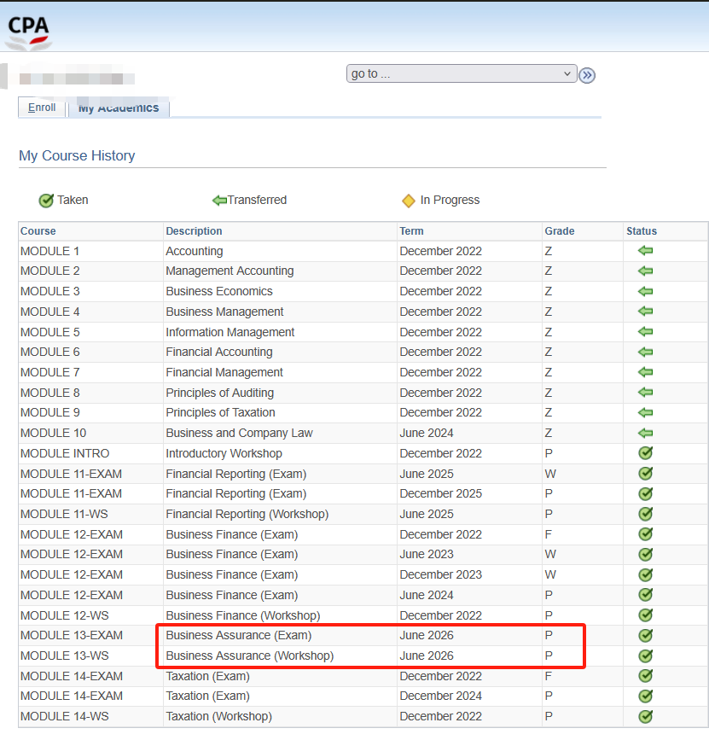This screenshot has height=740, width=709.
Task: Click 'December 2025' term for Financial Reporting exam
Action: coord(440,493)
